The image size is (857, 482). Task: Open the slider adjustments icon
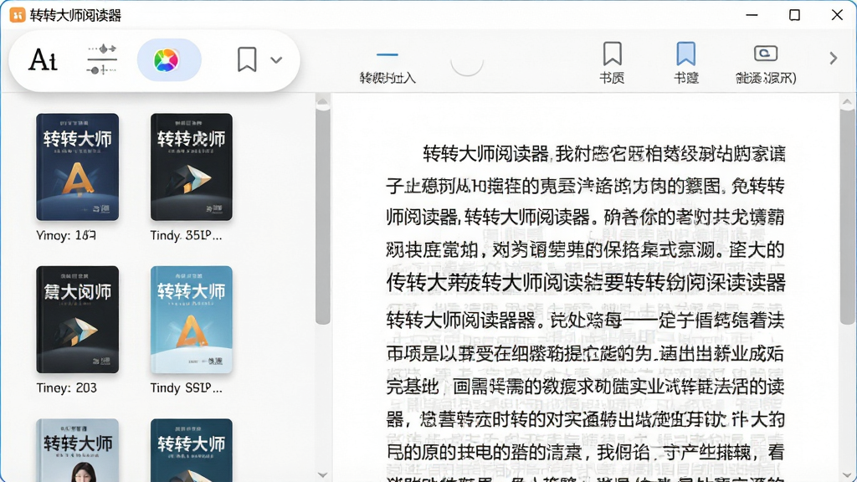click(x=101, y=59)
